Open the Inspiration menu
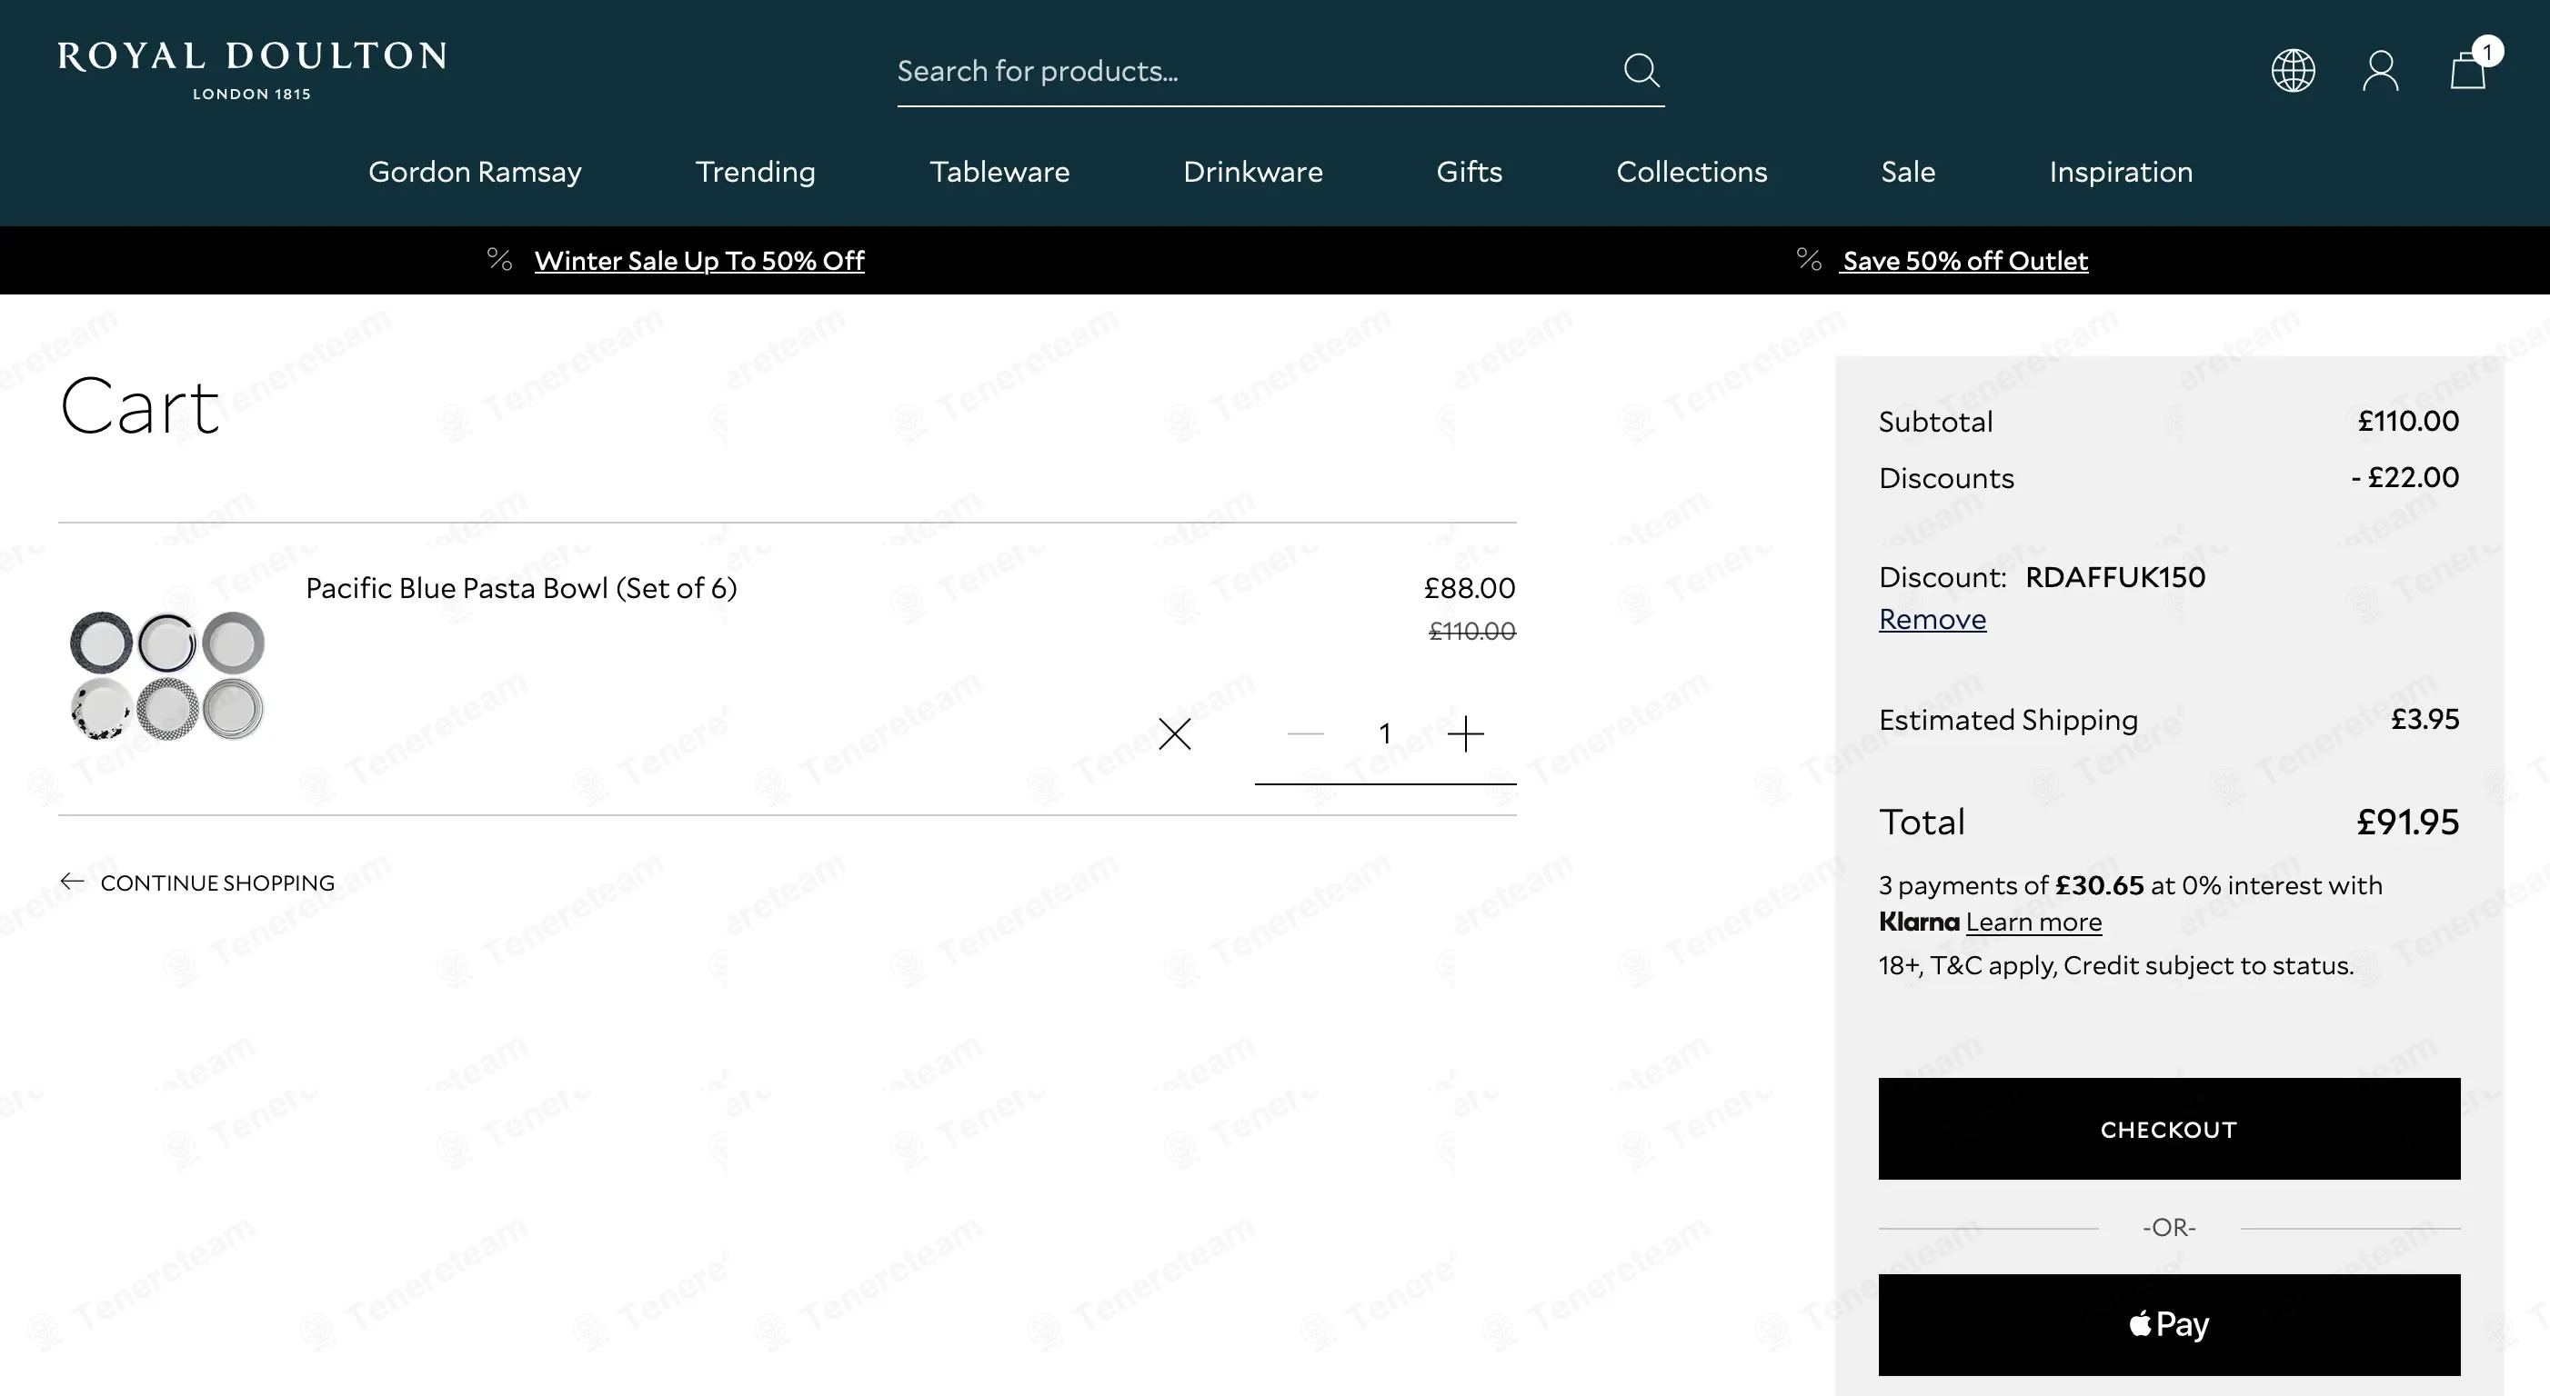This screenshot has height=1396, width=2550. pos(2121,172)
